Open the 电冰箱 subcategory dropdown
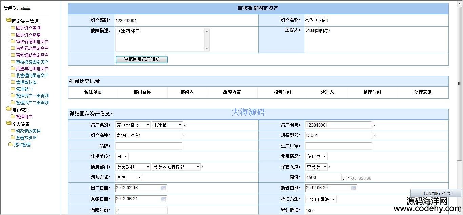The height and width of the screenshot is (215, 463). click(167, 125)
